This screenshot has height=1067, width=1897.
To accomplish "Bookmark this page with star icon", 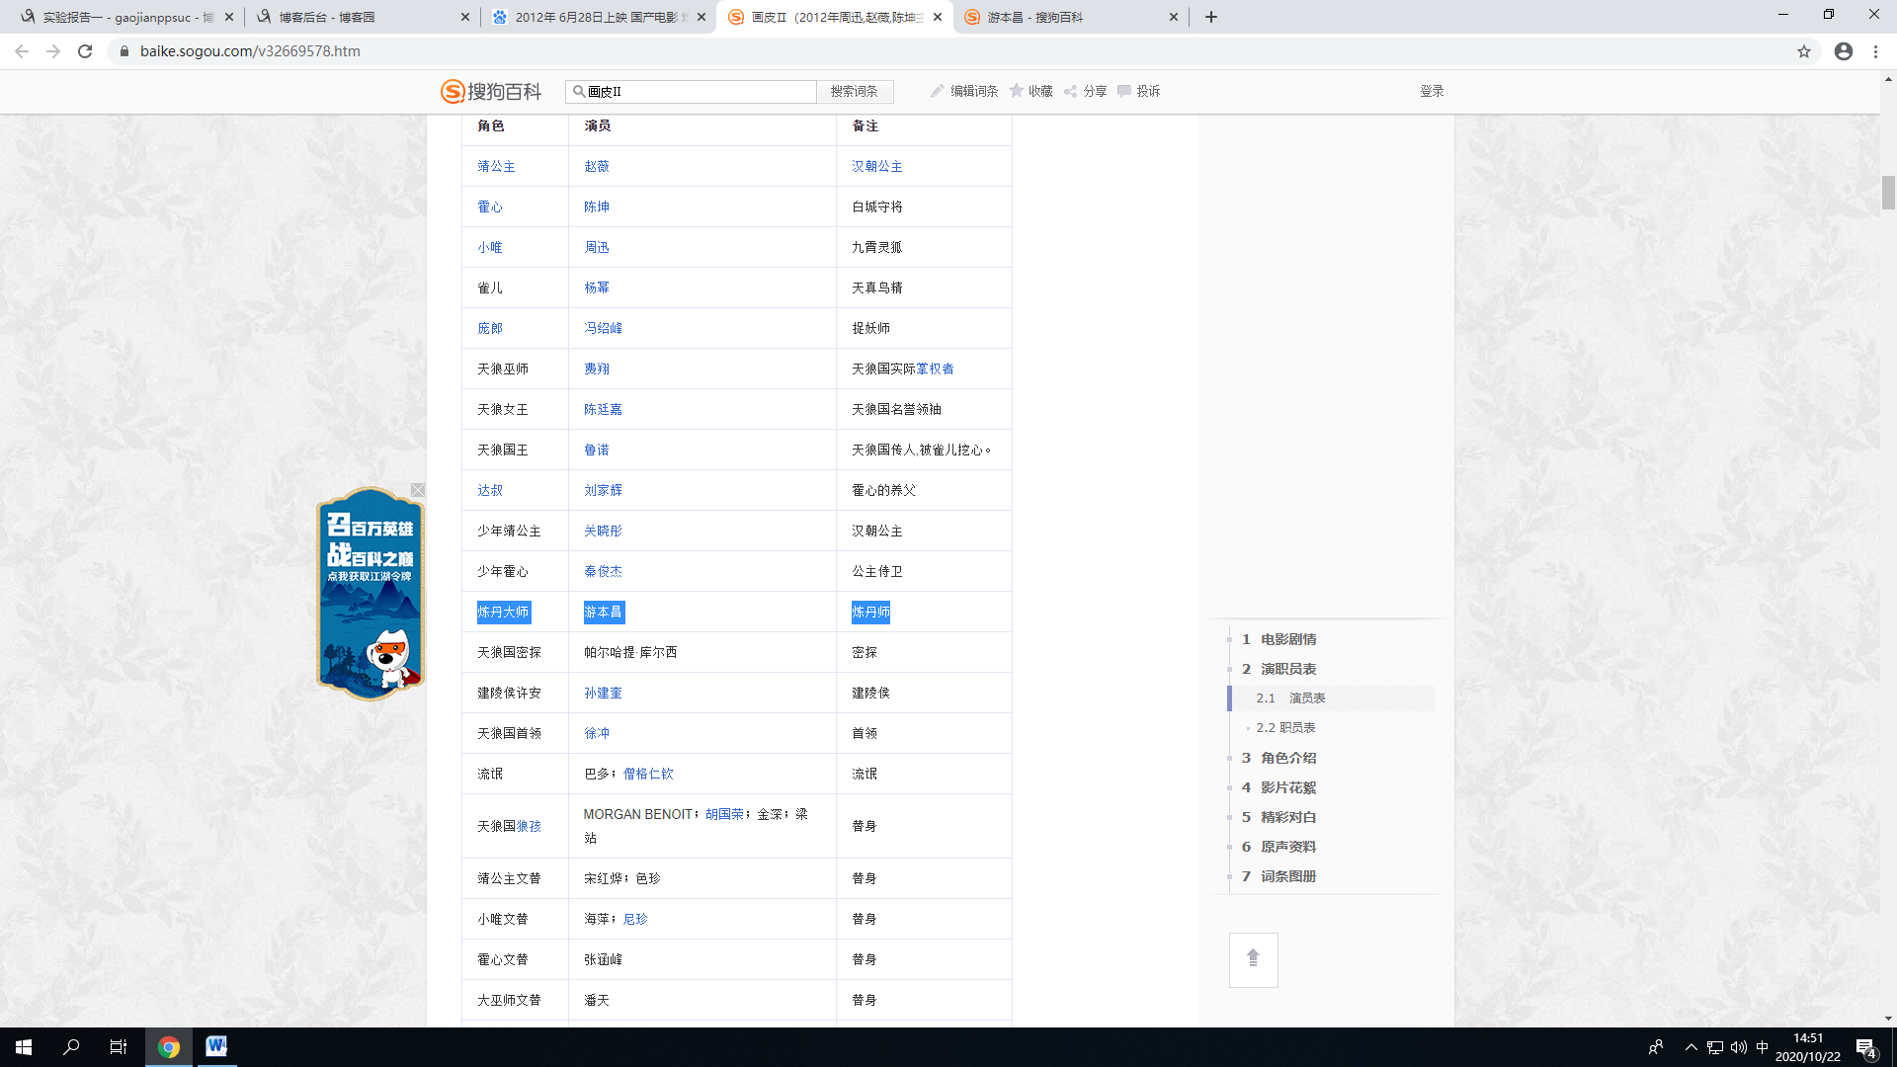I will pos(1804,51).
